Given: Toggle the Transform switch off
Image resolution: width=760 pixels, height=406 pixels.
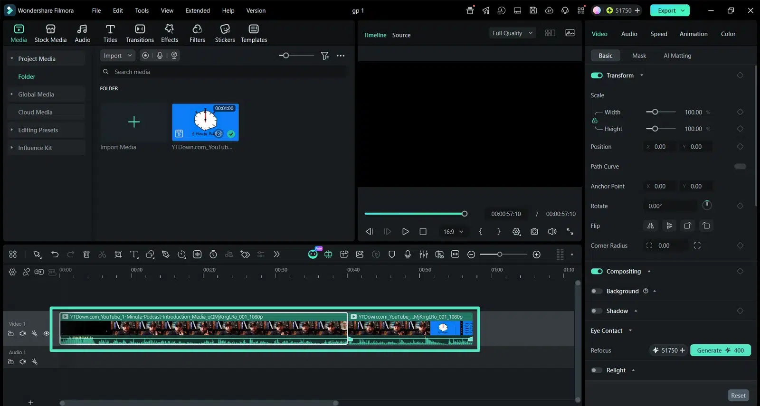Looking at the screenshot, I should (x=597, y=76).
